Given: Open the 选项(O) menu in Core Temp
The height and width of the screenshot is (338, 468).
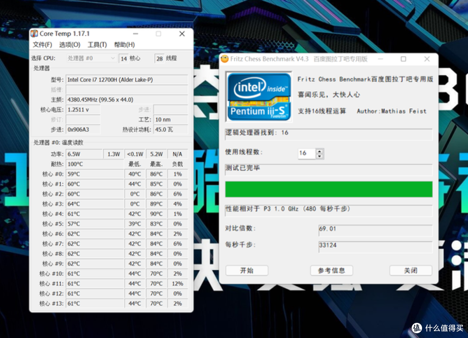Looking at the screenshot, I should click(69, 45).
